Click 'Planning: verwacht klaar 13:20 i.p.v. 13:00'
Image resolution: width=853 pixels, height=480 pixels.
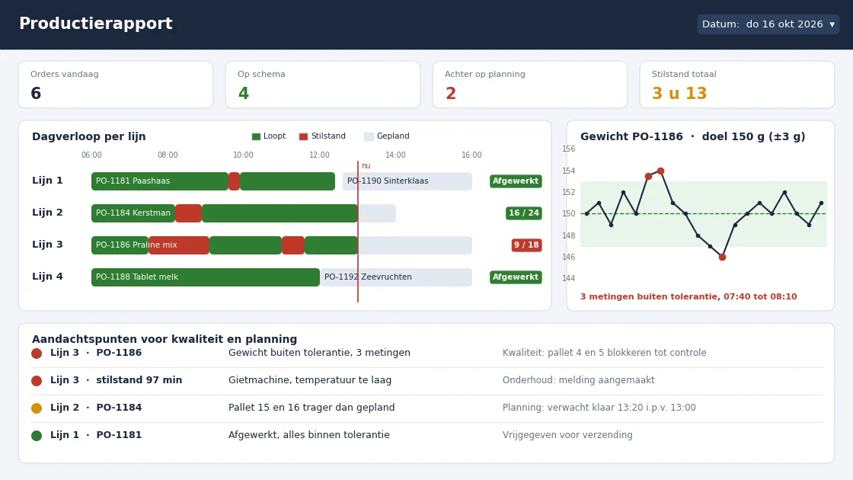tap(599, 408)
